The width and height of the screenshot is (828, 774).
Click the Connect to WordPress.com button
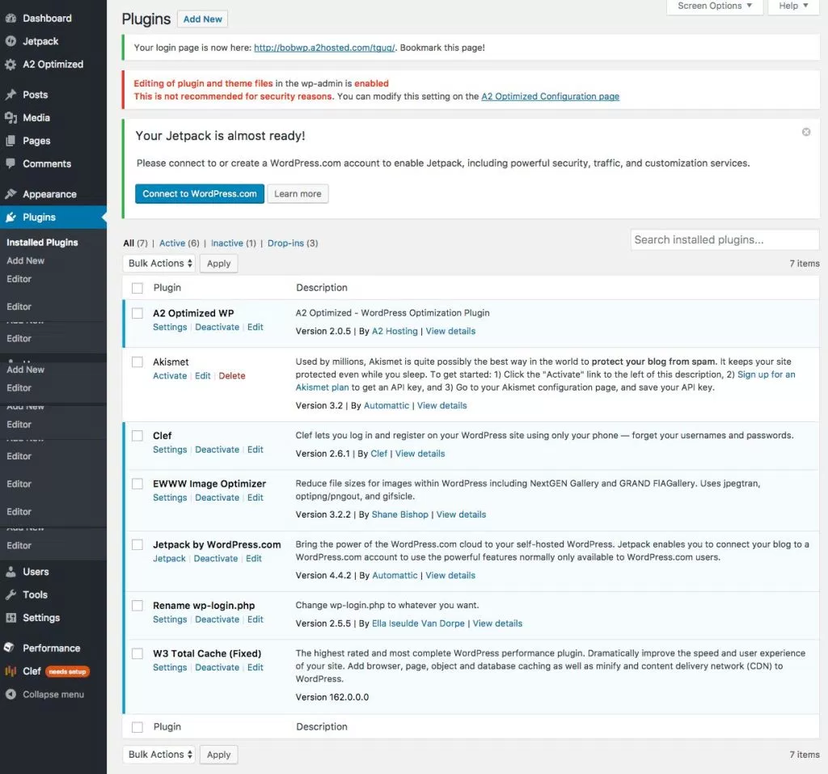[200, 194]
